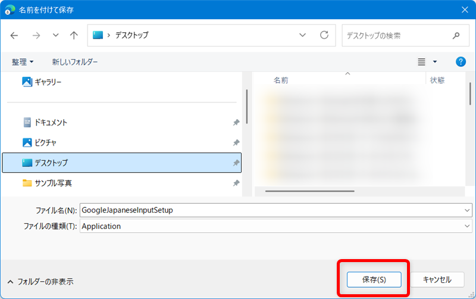Click the Back arrow navigation button
476x299 pixels.
(x=14, y=36)
